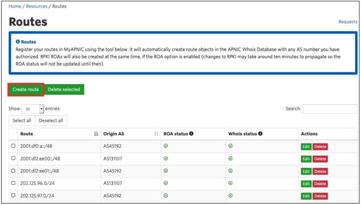This screenshot has width=361, height=205.
Task: Click route text 202.125.97.0/24
Action: [37, 196]
